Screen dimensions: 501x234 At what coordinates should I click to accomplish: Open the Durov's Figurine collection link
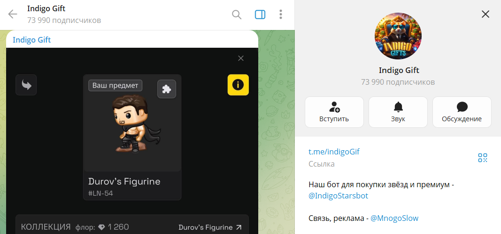point(210,227)
